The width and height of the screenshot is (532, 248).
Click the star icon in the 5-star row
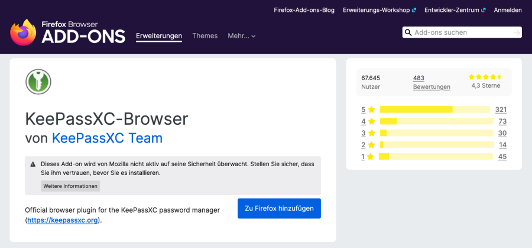click(x=371, y=110)
